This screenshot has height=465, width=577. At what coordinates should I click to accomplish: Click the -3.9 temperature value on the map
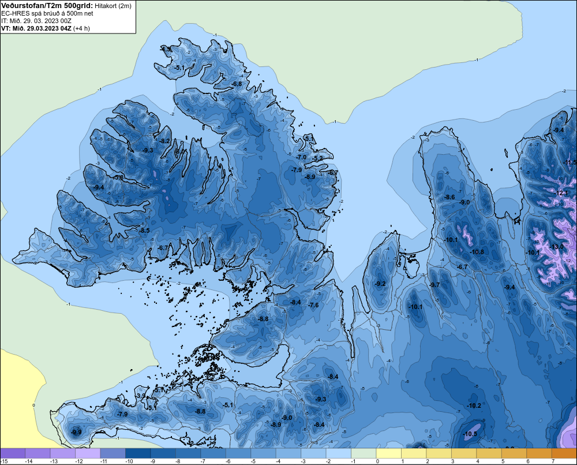coord(141,396)
